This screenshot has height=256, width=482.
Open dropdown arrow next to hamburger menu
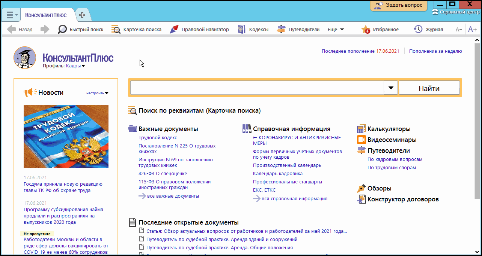17,16
